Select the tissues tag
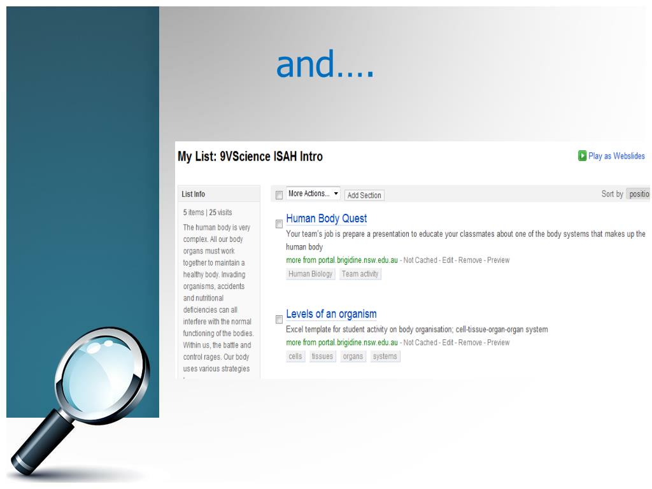652x489 pixels. point(322,357)
